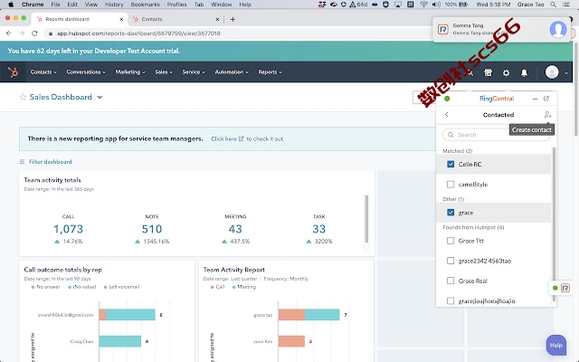Click the Create contact icon

point(547,115)
